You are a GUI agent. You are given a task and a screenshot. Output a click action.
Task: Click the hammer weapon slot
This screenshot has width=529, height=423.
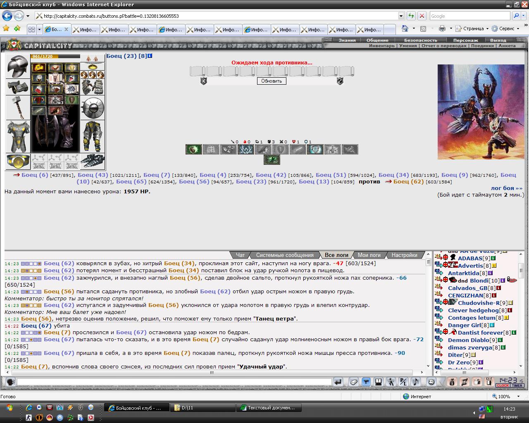pos(18,107)
